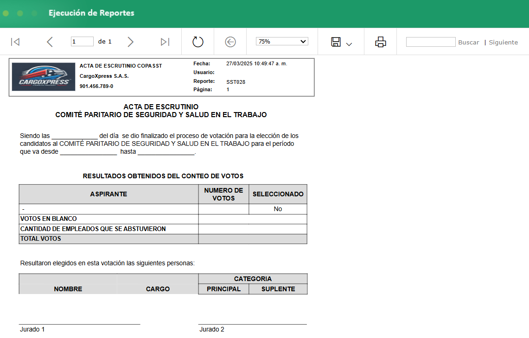Screen dimensions: 529x338
Task: Expand the export format chevron beside save
Action: 350,44
